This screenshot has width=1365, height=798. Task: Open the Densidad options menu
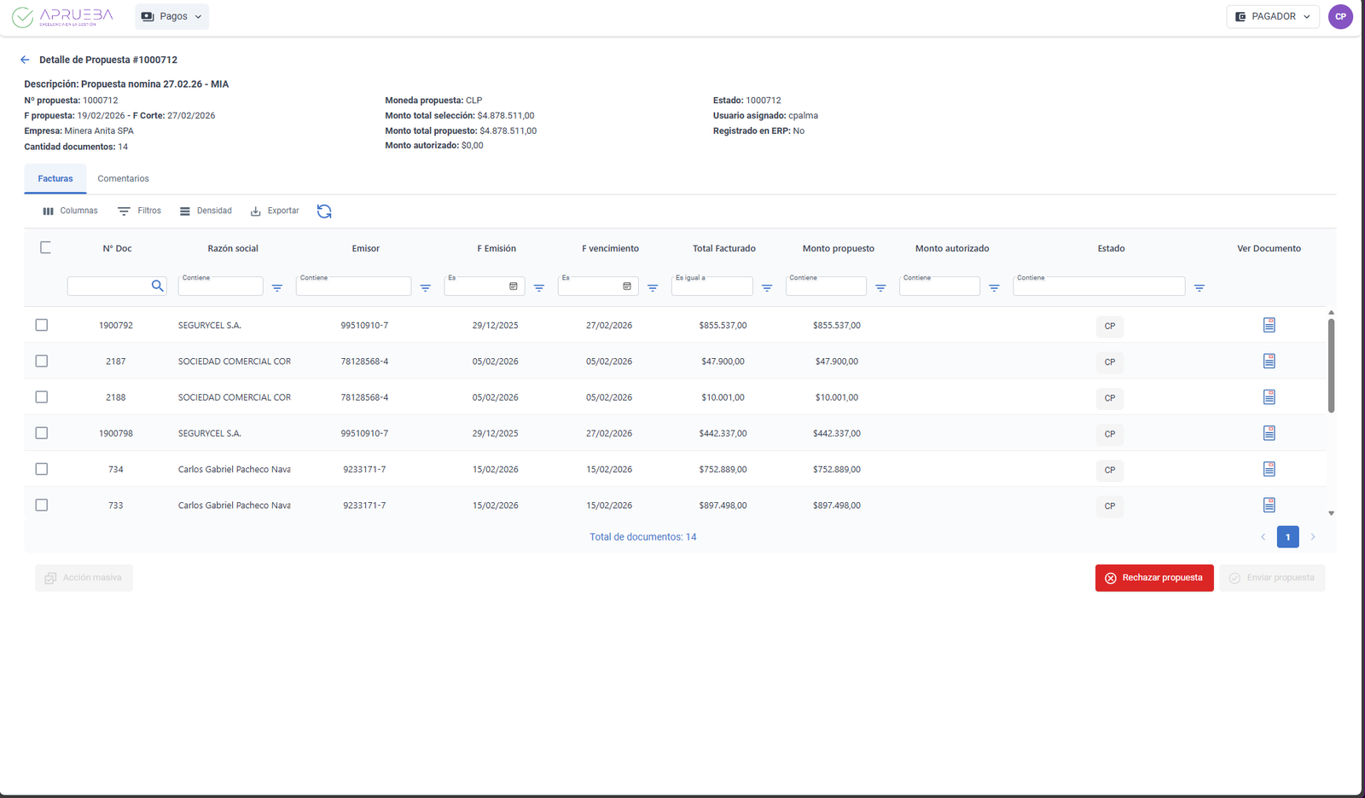(206, 211)
